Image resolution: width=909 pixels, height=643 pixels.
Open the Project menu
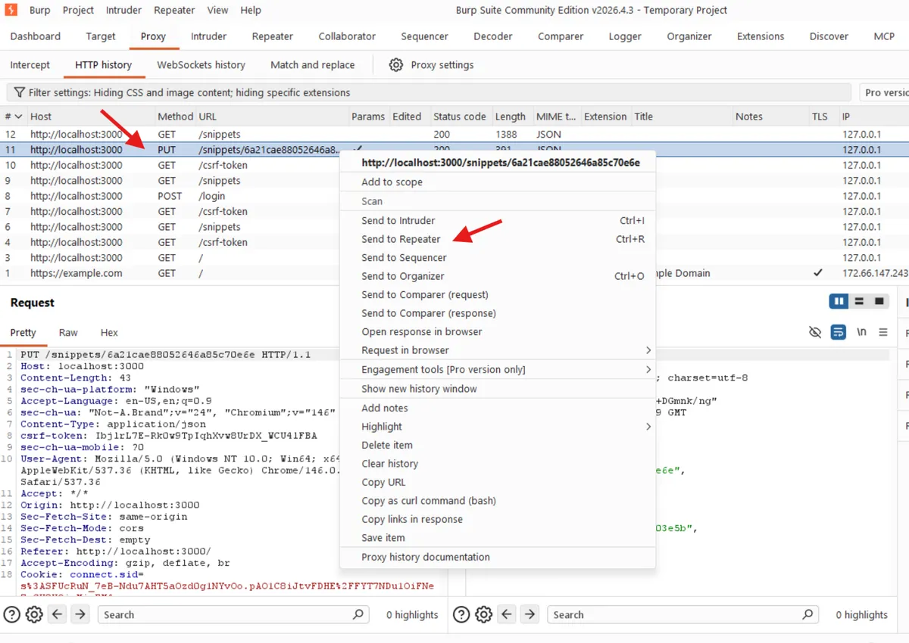[x=78, y=10]
